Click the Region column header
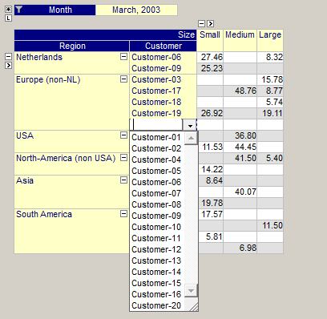This screenshot has width=327, height=319. click(72, 46)
